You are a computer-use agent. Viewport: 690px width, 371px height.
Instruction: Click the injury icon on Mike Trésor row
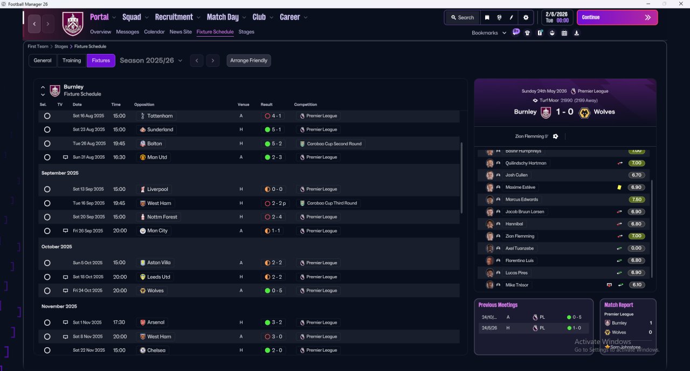tap(609, 285)
